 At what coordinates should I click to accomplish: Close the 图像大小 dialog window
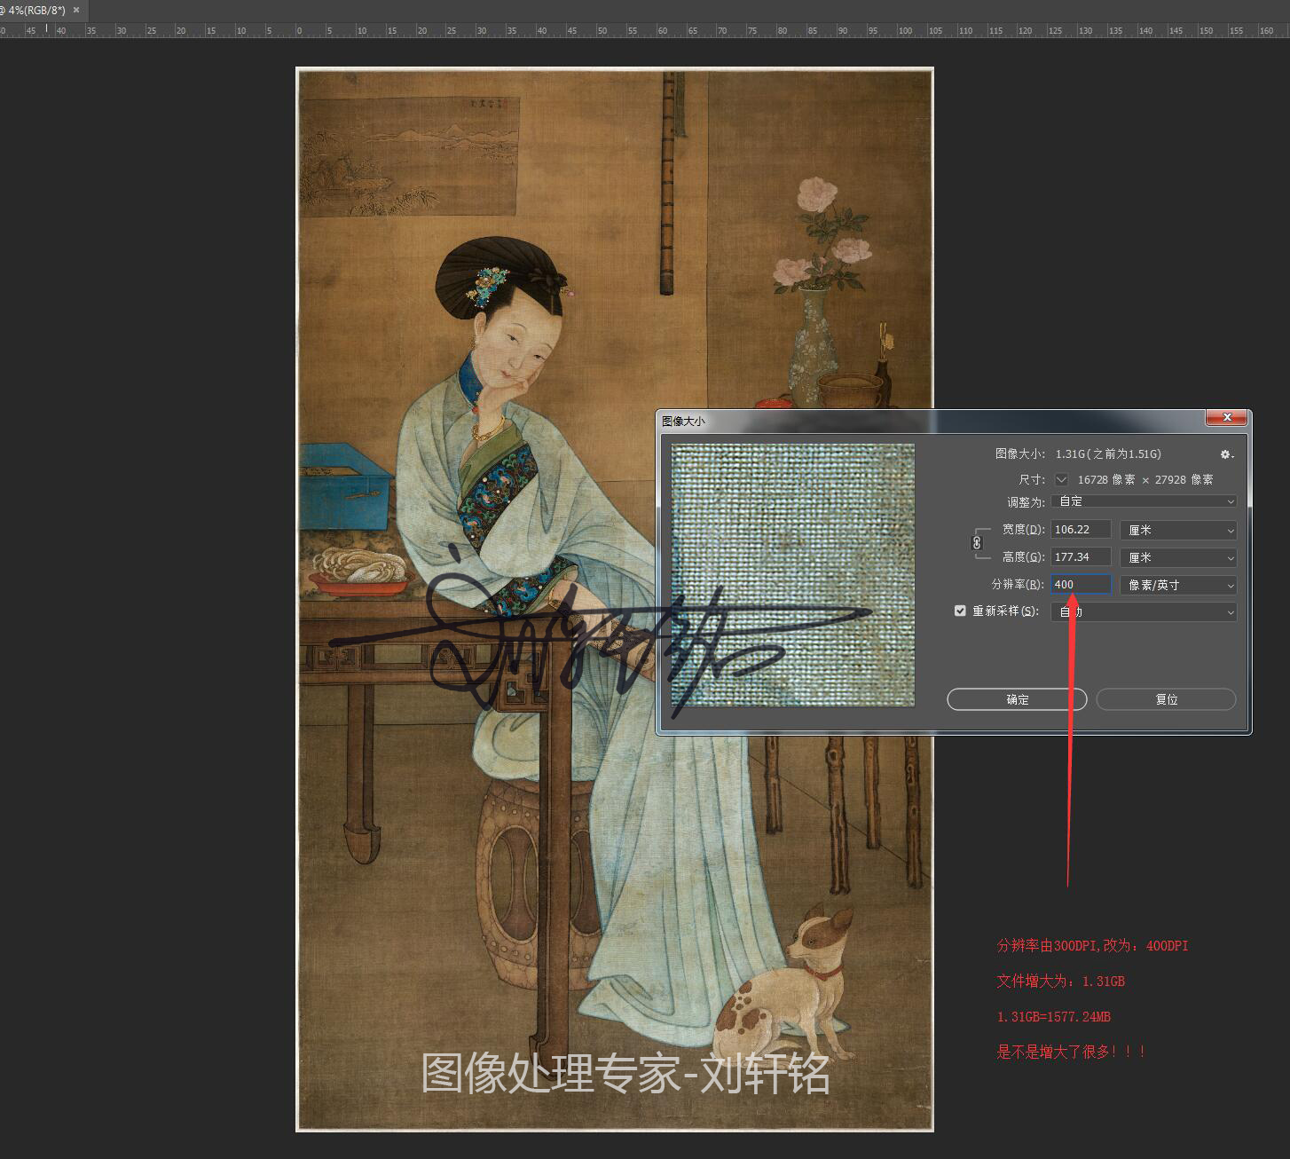1228,417
